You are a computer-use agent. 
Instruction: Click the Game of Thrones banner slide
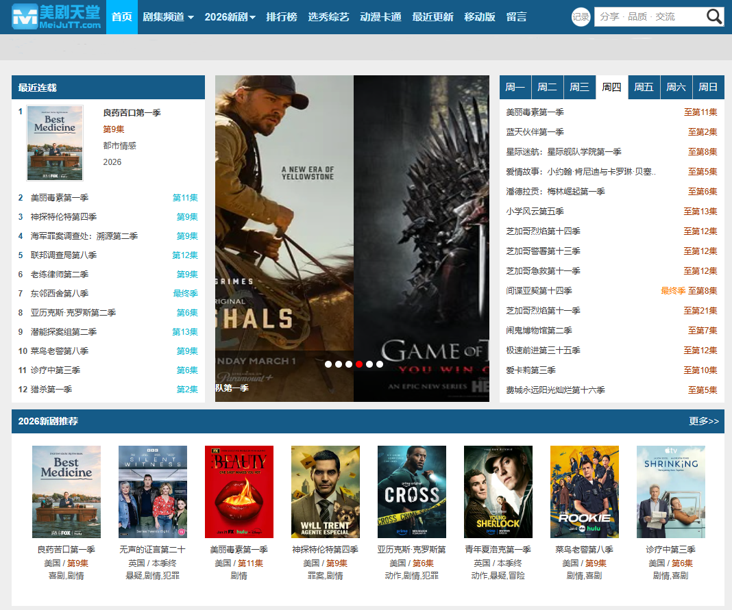422,238
